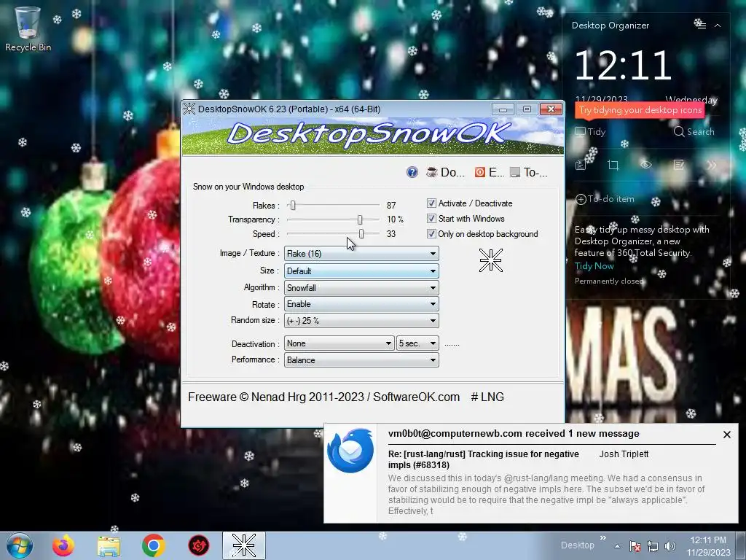Open the Recycle Bin on desktop
The height and width of the screenshot is (560, 746).
[x=28, y=28]
